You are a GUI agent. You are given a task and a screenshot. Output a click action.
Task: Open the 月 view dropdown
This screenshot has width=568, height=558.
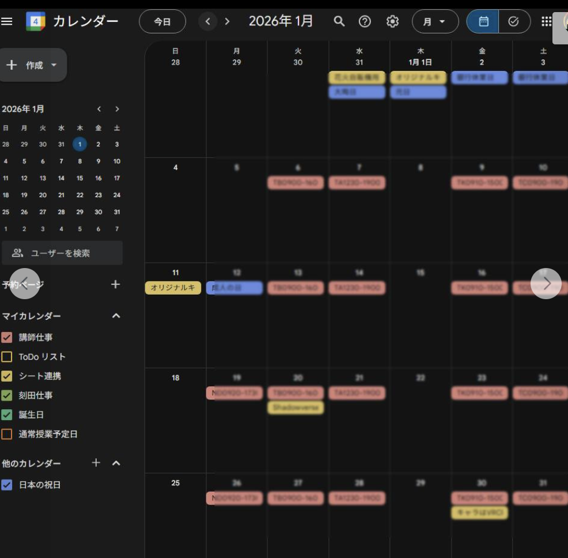pyautogui.click(x=435, y=22)
